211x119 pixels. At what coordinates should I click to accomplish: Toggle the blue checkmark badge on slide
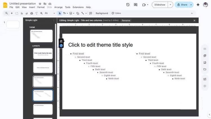(61, 45)
